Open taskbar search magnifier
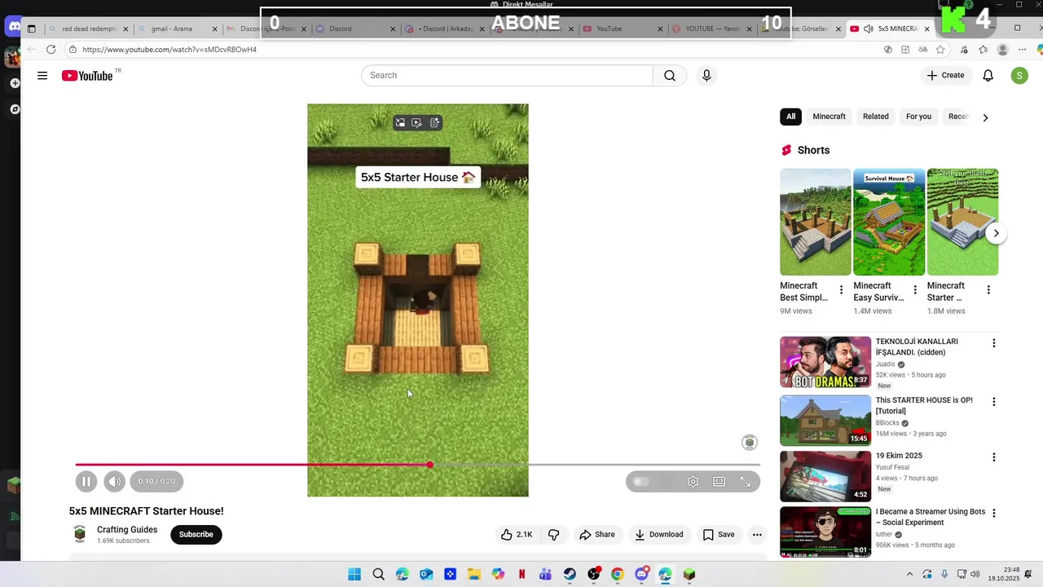 tap(378, 575)
